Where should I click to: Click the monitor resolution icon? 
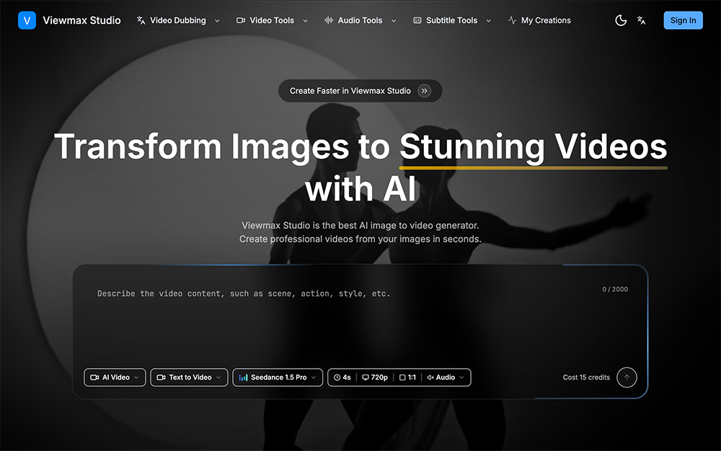coord(366,377)
